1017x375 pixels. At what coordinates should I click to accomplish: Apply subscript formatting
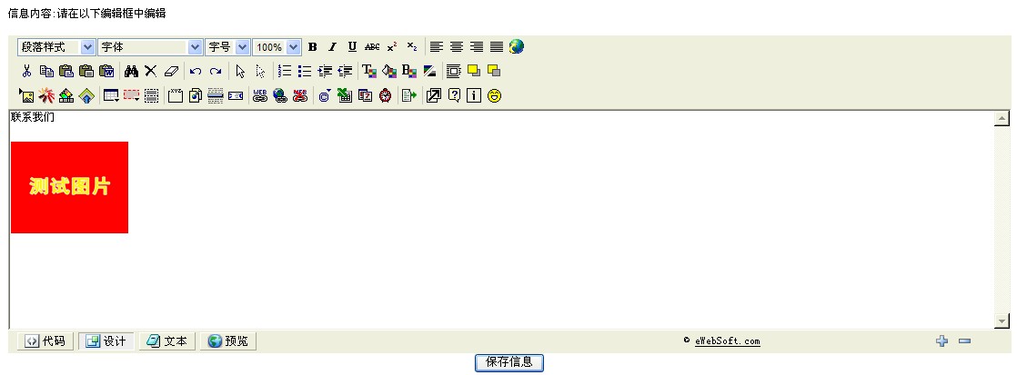(x=411, y=46)
